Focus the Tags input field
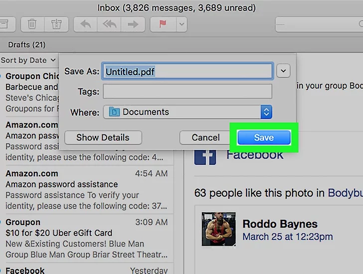 pyautogui.click(x=187, y=91)
